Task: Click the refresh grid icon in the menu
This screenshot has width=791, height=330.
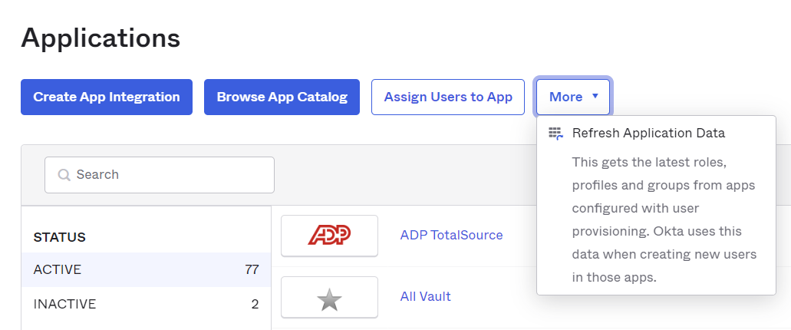Action: pyautogui.click(x=555, y=134)
